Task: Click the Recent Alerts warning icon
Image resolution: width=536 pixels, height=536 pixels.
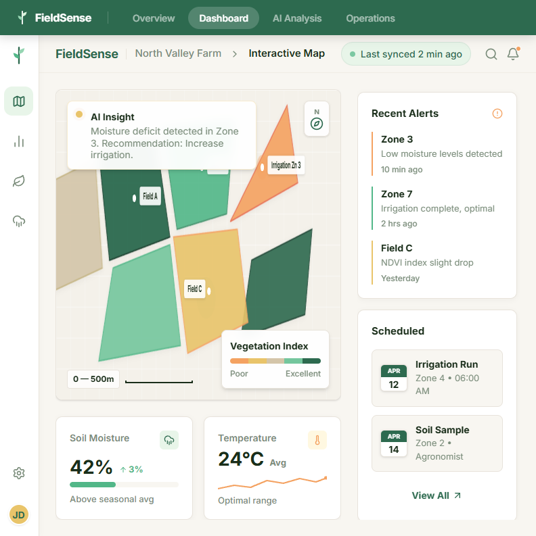Action: click(497, 114)
